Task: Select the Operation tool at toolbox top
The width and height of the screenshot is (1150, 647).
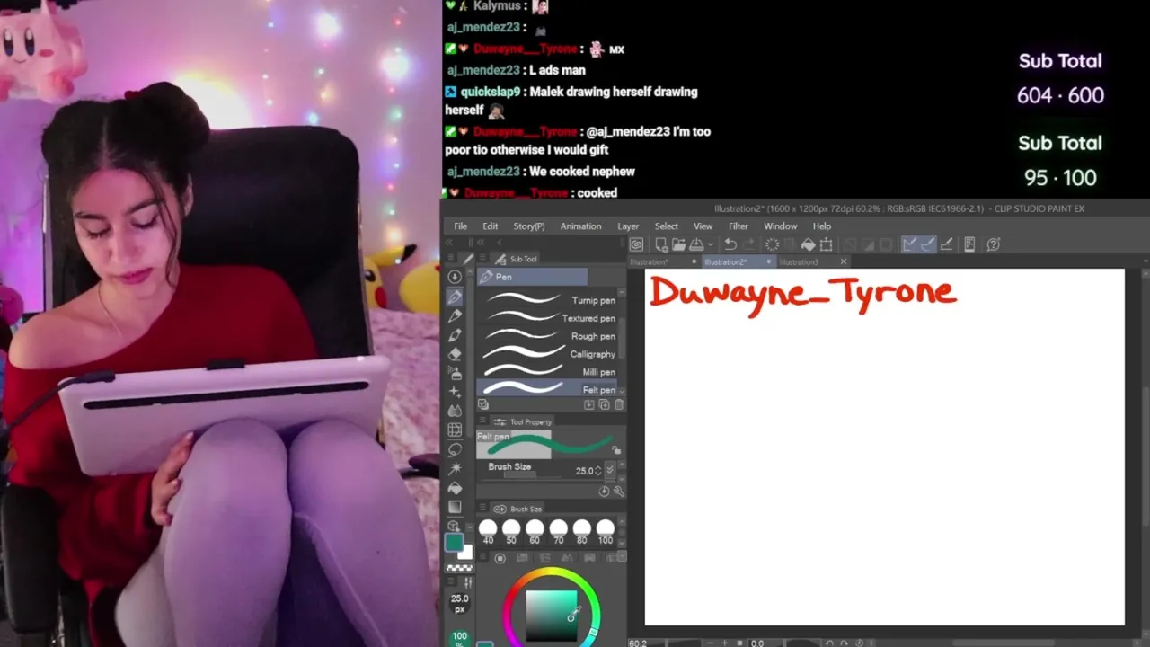Action: point(455,277)
